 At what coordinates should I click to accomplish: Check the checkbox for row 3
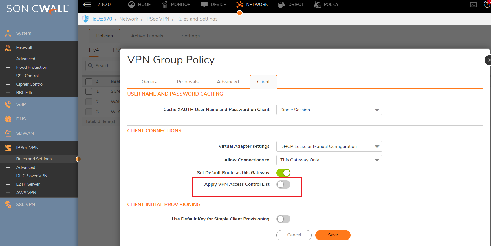89,112
